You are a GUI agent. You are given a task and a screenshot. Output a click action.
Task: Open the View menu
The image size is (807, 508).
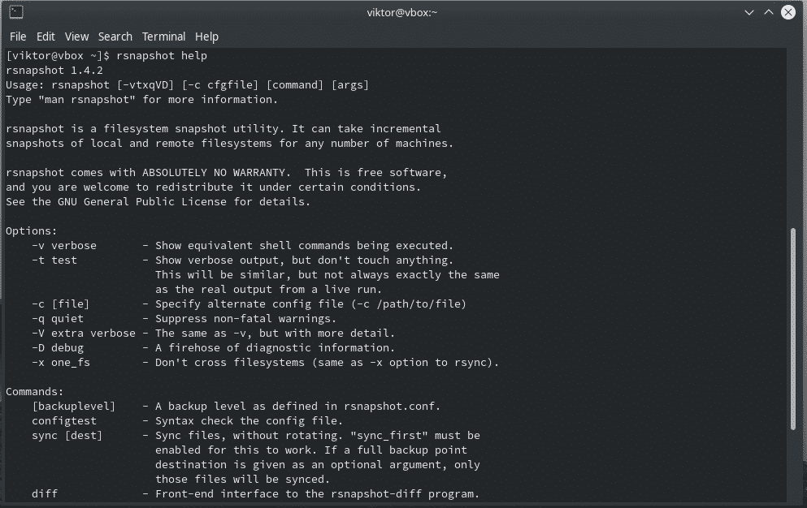point(76,37)
